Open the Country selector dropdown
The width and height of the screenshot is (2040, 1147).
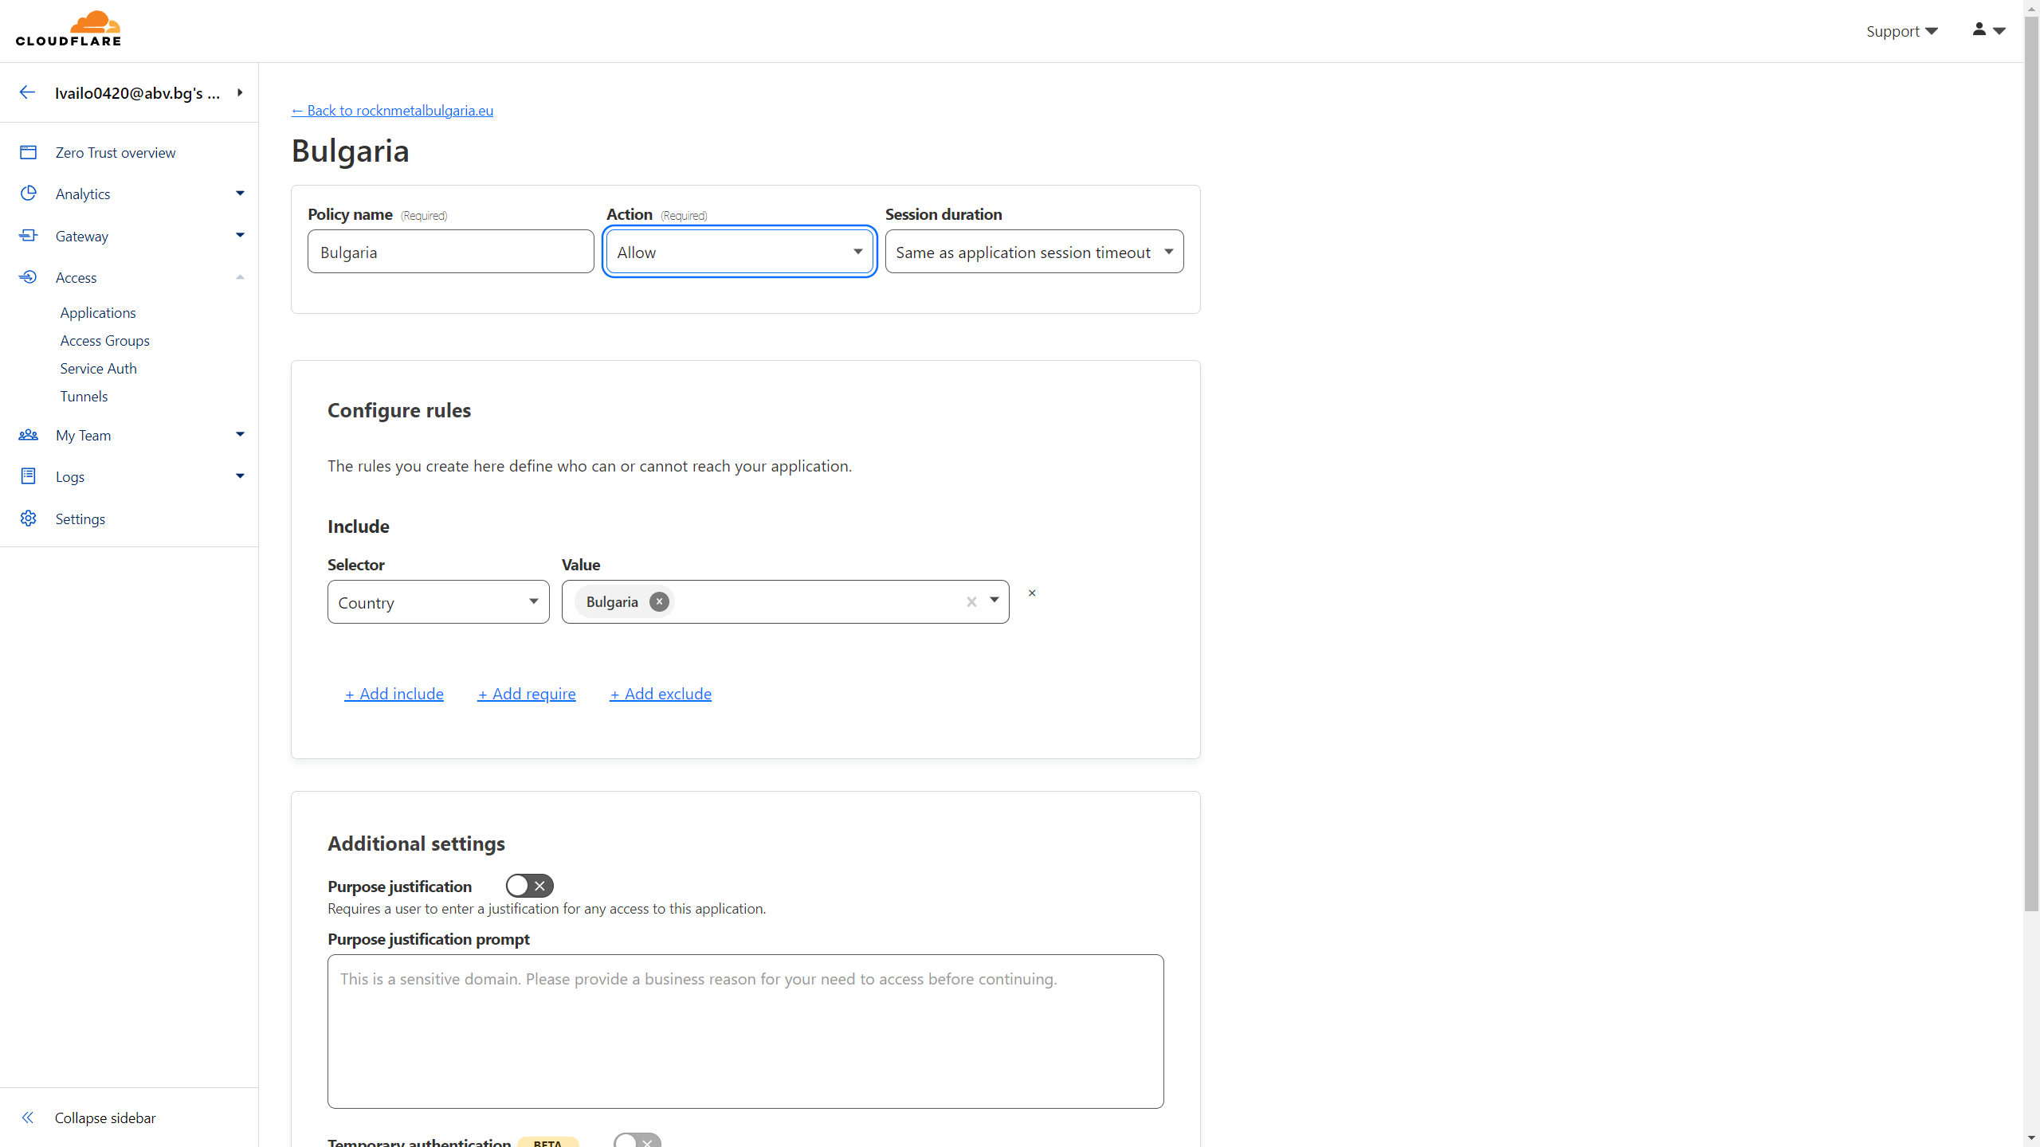[x=438, y=602]
